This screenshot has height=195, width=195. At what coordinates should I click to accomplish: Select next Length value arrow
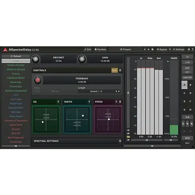click(119, 91)
